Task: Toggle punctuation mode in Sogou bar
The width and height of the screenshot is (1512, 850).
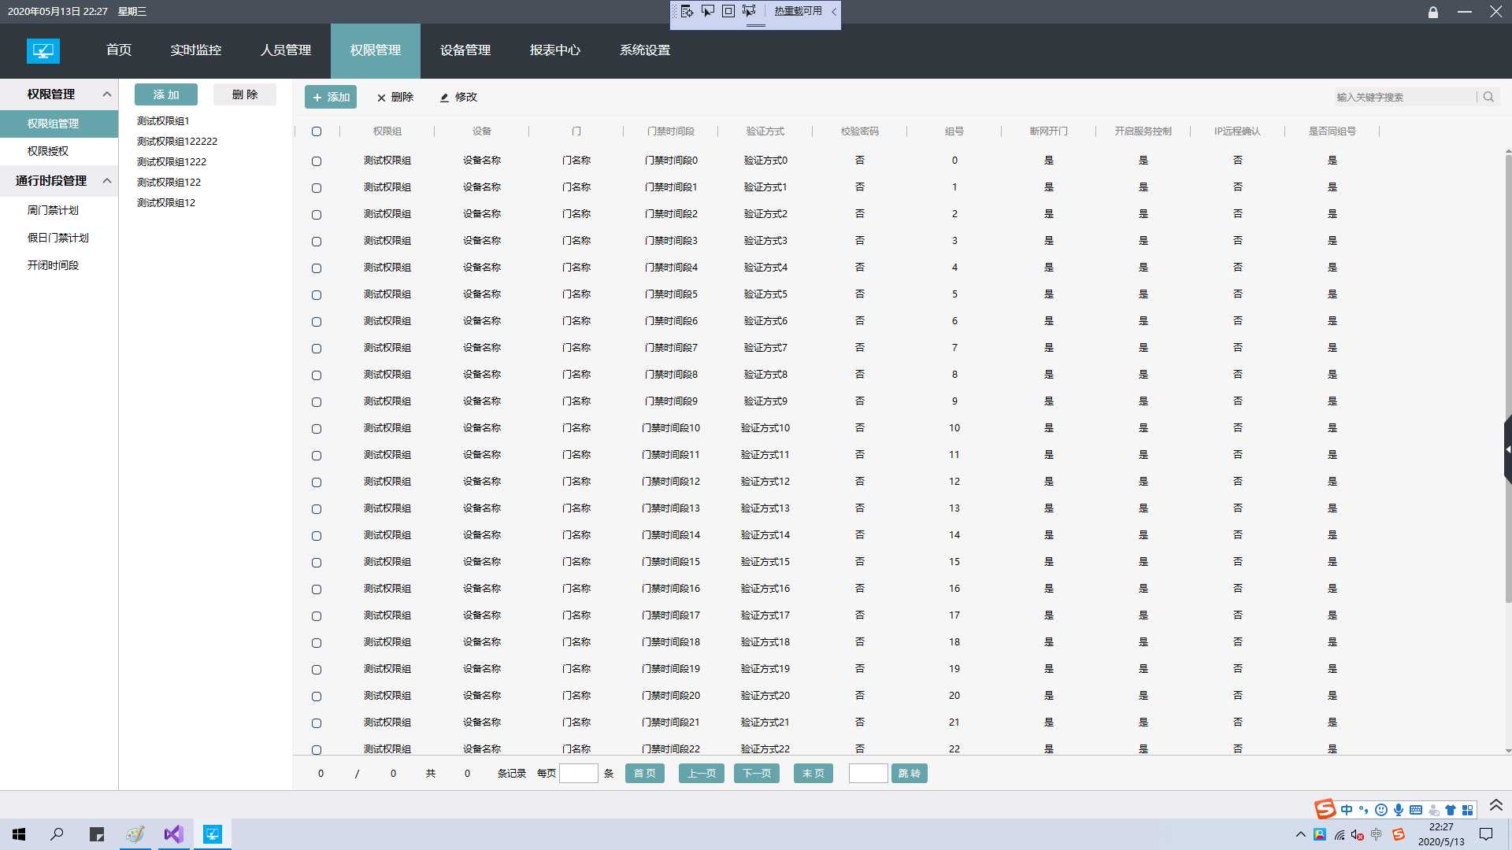Action: [1364, 810]
